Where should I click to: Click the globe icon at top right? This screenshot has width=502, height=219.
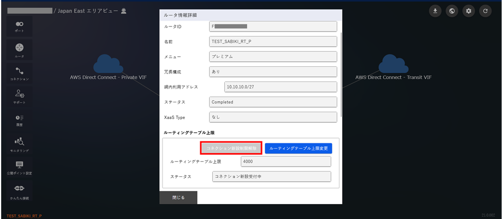click(452, 11)
